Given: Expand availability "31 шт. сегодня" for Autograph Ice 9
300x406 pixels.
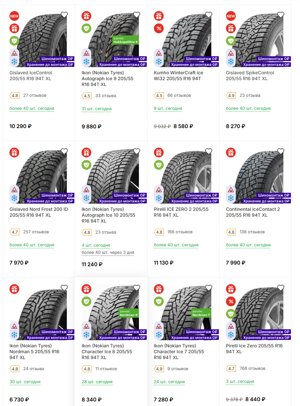Looking at the screenshot, I should coord(97,109).
